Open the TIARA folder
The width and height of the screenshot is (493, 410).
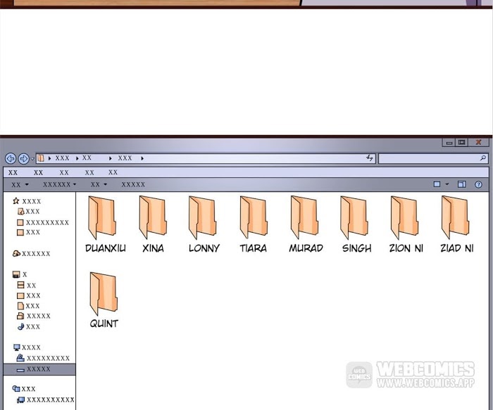[x=253, y=218]
